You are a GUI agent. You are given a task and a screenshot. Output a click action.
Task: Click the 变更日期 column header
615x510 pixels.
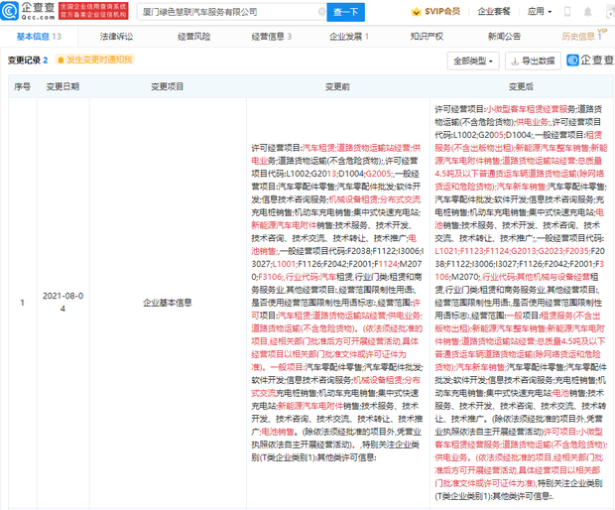63,87
